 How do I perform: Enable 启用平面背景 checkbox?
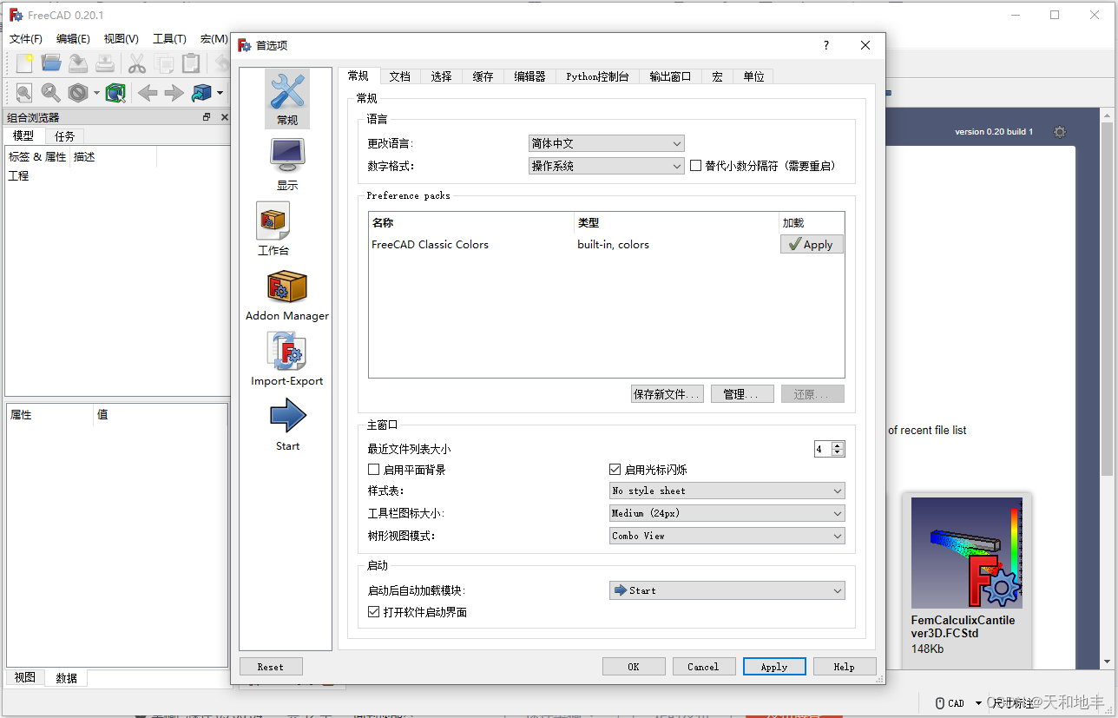click(374, 470)
